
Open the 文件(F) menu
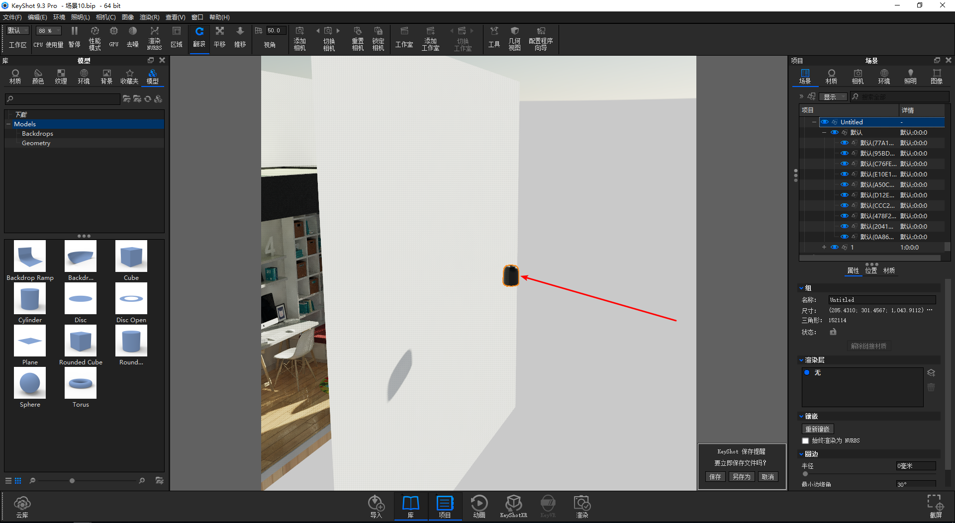pyautogui.click(x=12, y=17)
